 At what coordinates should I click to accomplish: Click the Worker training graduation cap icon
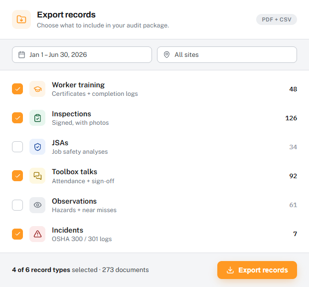tap(37, 89)
